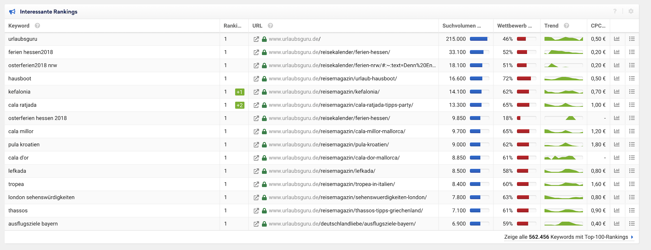Open the www.urlaubsguru.de/ homepage URL link
This screenshot has height=250, width=651.
click(295, 39)
